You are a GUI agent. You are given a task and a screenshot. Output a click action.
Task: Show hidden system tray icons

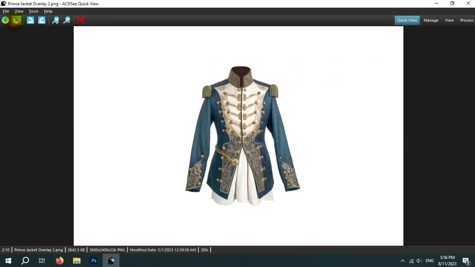403,261
